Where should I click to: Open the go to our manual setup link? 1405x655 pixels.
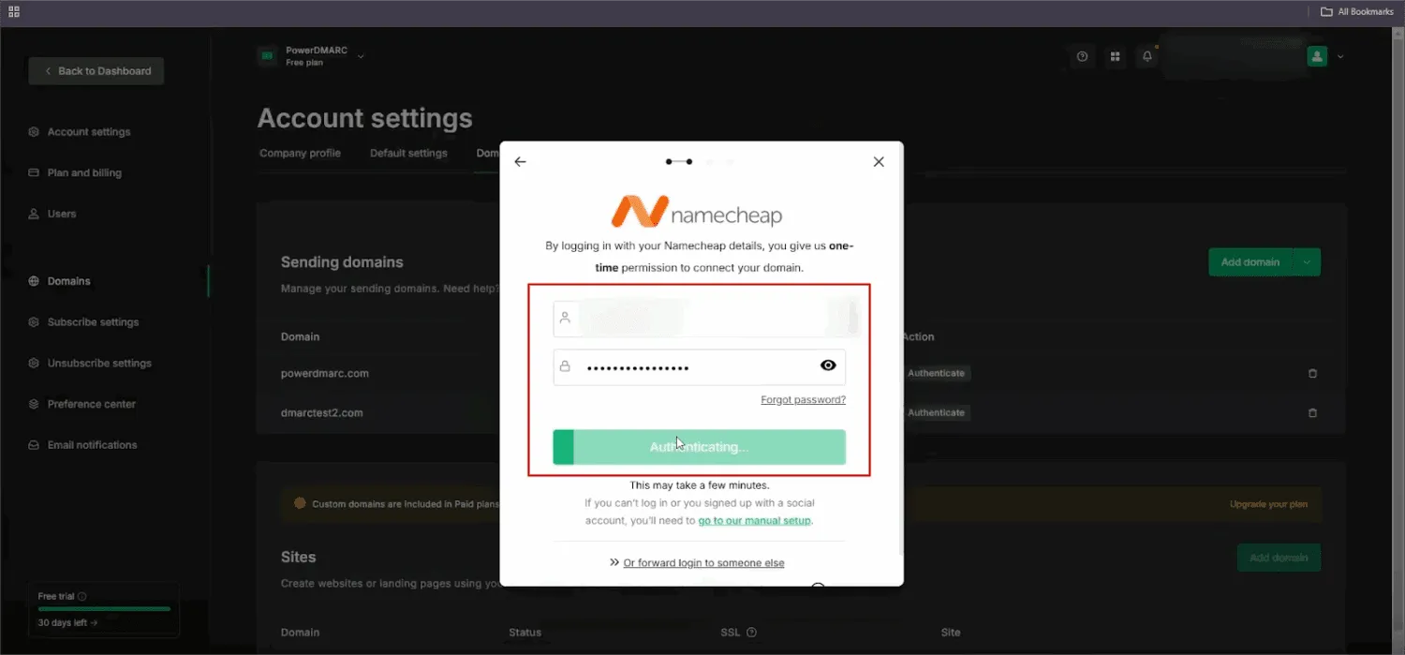click(x=755, y=520)
